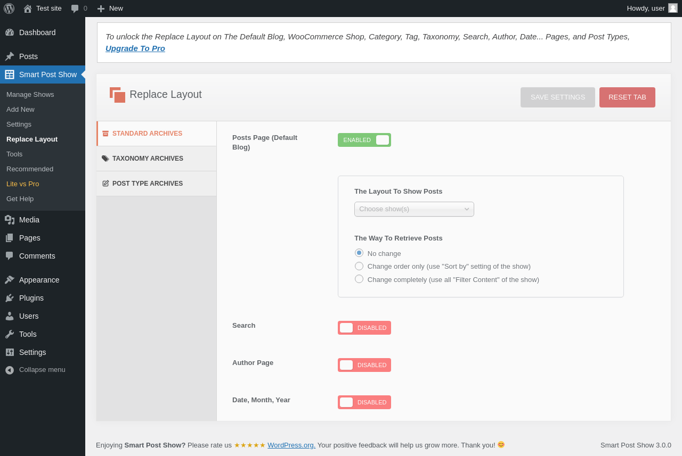Click the Plugins plug icon
682x456 pixels.
coord(10,298)
